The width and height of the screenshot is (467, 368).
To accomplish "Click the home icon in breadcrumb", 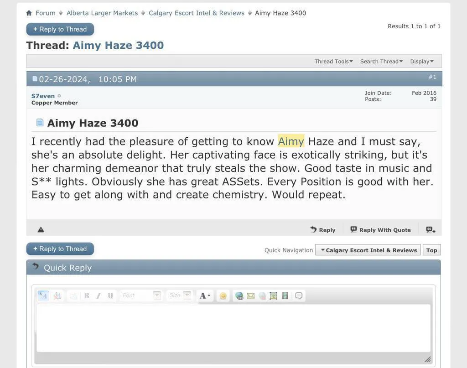I will (x=29, y=13).
